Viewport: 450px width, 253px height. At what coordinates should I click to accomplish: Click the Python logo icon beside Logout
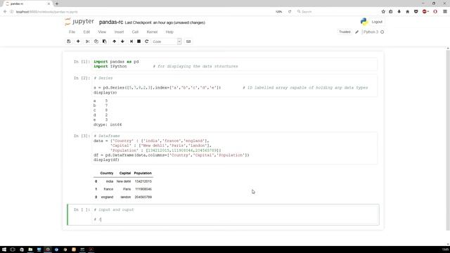(x=364, y=22)
